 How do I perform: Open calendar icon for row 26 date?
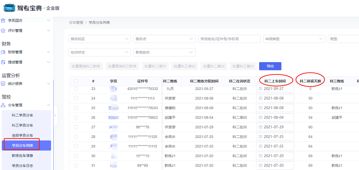260,118
